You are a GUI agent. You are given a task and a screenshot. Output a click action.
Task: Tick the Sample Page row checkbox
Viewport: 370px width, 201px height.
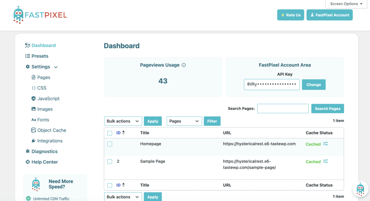pyautogui.click(x=110, y=162)
